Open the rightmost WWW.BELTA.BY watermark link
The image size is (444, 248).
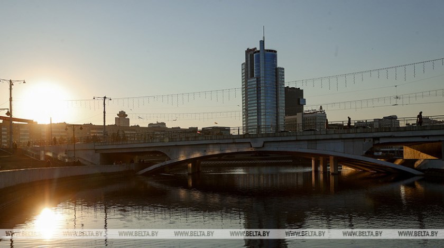pos(418,234)
